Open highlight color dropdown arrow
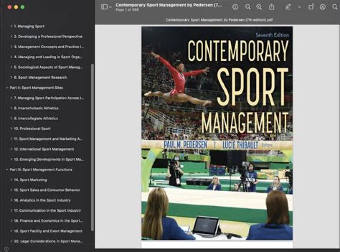 coord(299,7)
